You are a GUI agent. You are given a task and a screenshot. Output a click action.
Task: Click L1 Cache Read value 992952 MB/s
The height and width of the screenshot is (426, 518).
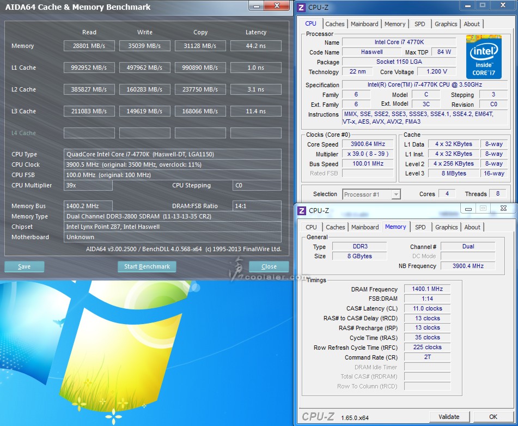[x=89, y=68]
